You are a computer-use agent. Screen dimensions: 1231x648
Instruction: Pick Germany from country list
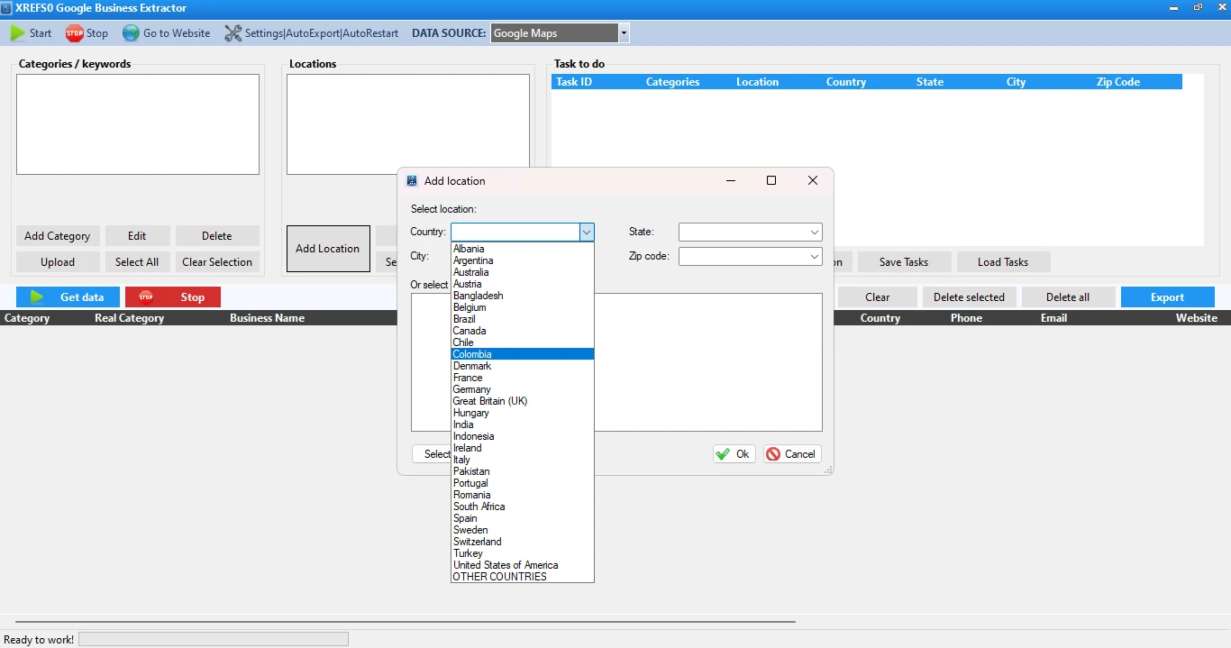coord(522,389)
